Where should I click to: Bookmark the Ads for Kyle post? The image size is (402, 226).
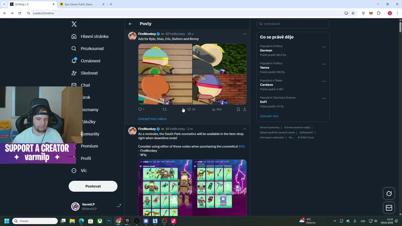238,109
